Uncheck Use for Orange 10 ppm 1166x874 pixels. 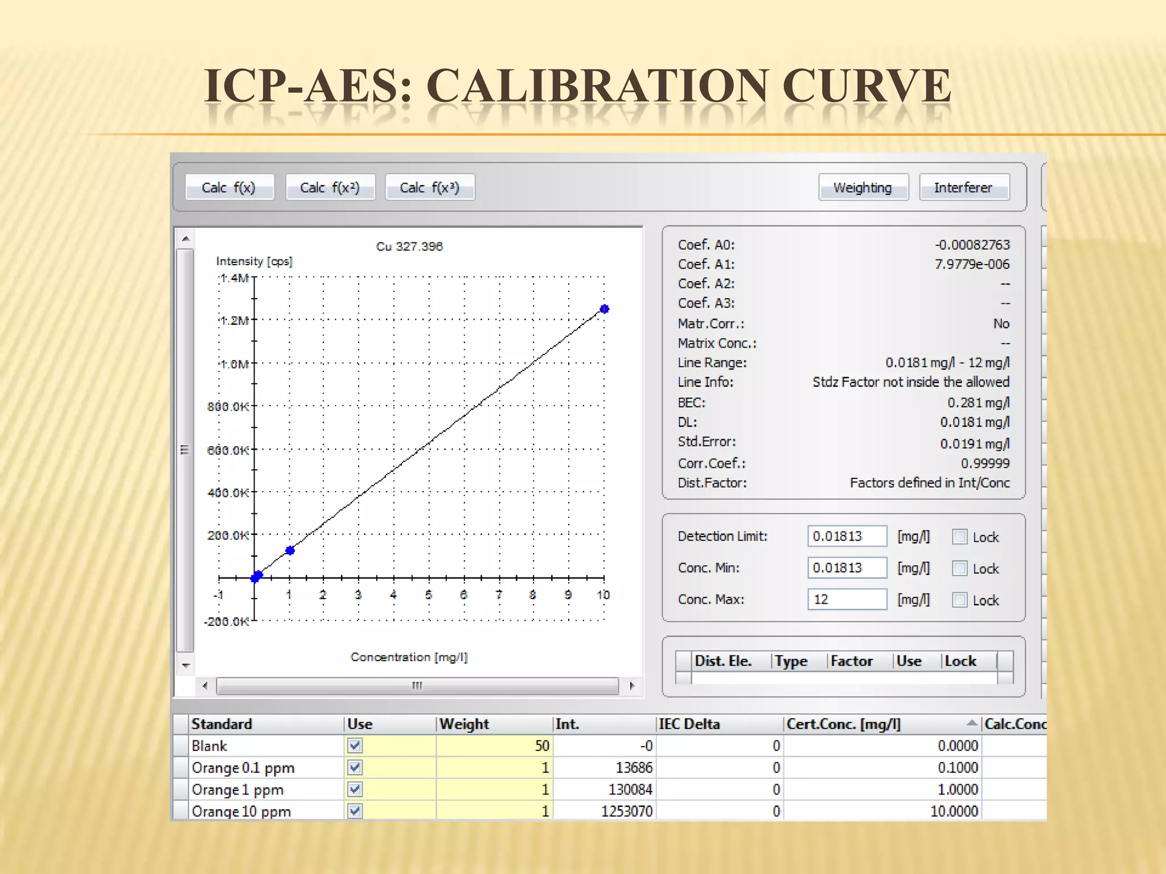(355, 811)
